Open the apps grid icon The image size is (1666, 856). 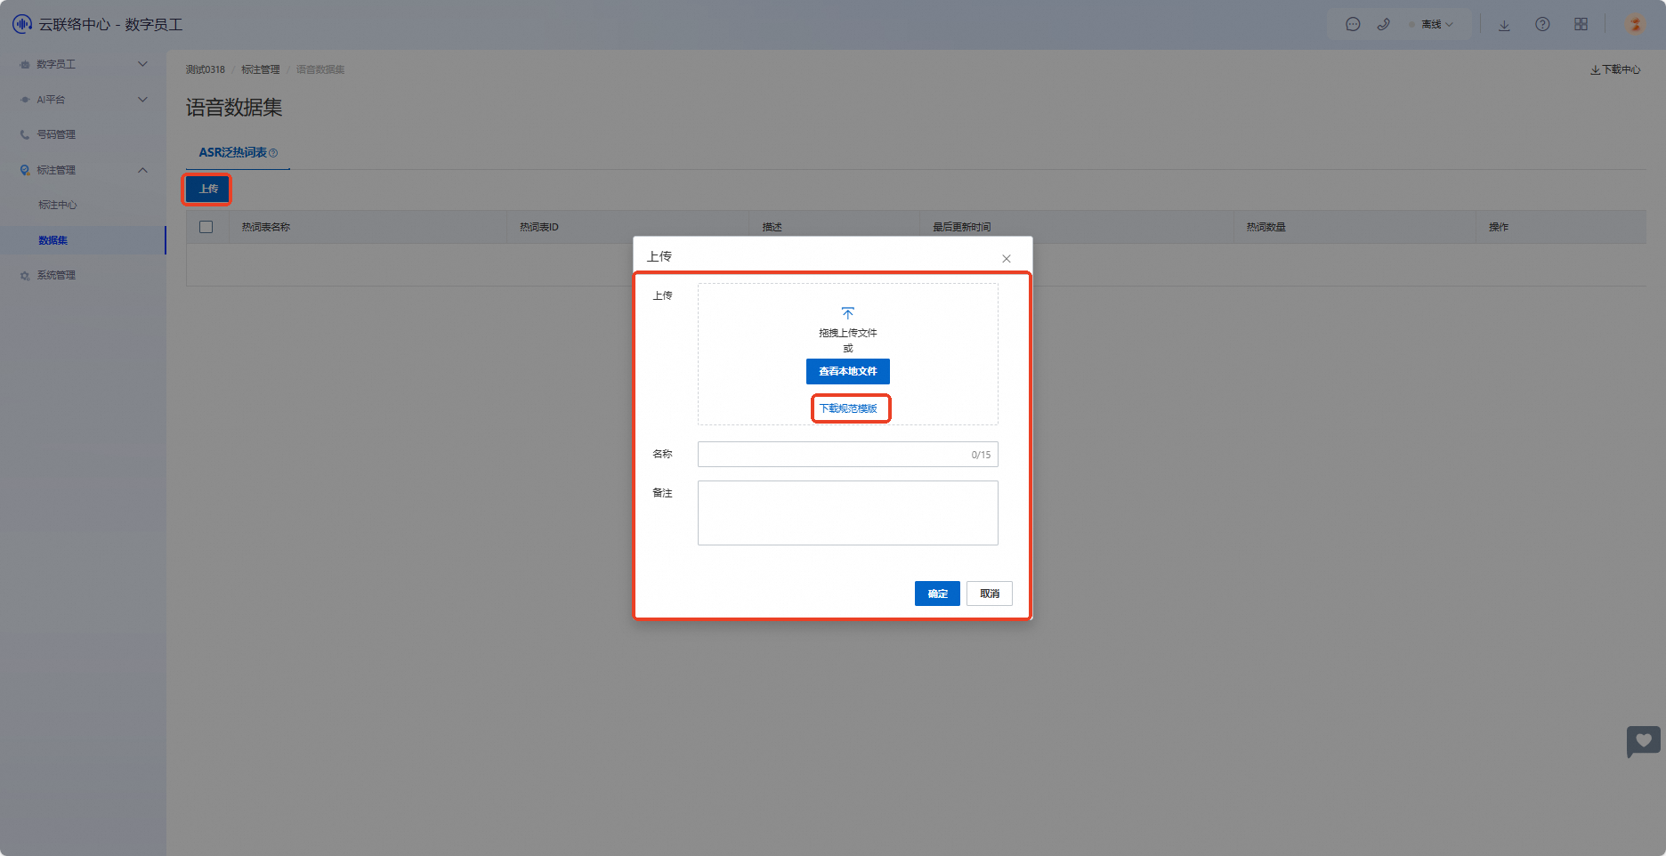click(1581, 25)
